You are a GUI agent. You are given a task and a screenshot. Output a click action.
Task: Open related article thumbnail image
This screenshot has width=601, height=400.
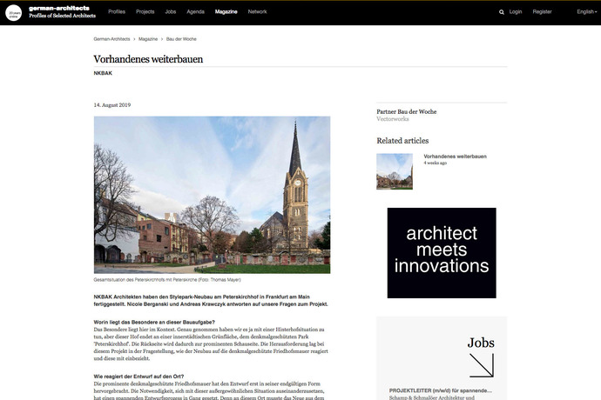pos(394,171)
